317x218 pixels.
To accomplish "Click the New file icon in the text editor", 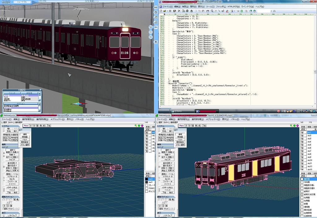I will [x=161, y=11].
